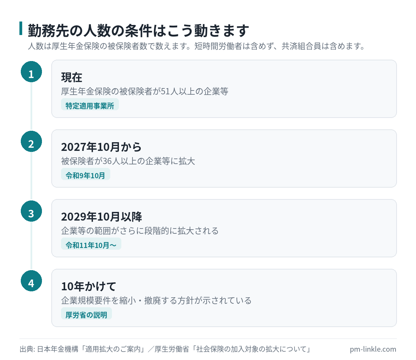Click the 特定適用事業所 tag
The width and height of the screenshot is (416, 360).
(x=90, y=104)
